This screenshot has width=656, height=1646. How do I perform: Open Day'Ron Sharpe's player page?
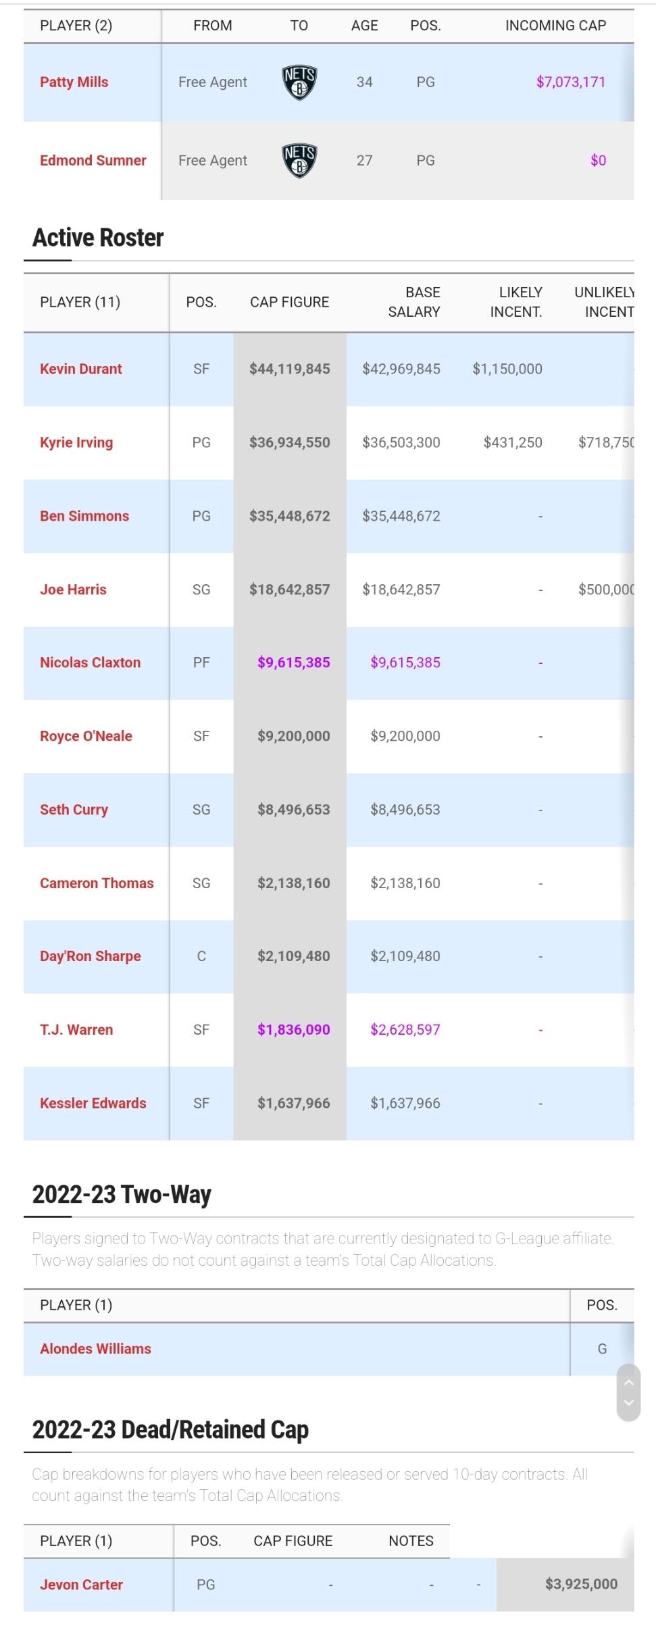click(x=91, y=956)
